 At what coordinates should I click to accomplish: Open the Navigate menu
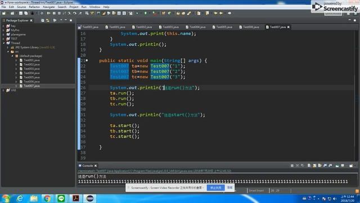pos(49,7)
